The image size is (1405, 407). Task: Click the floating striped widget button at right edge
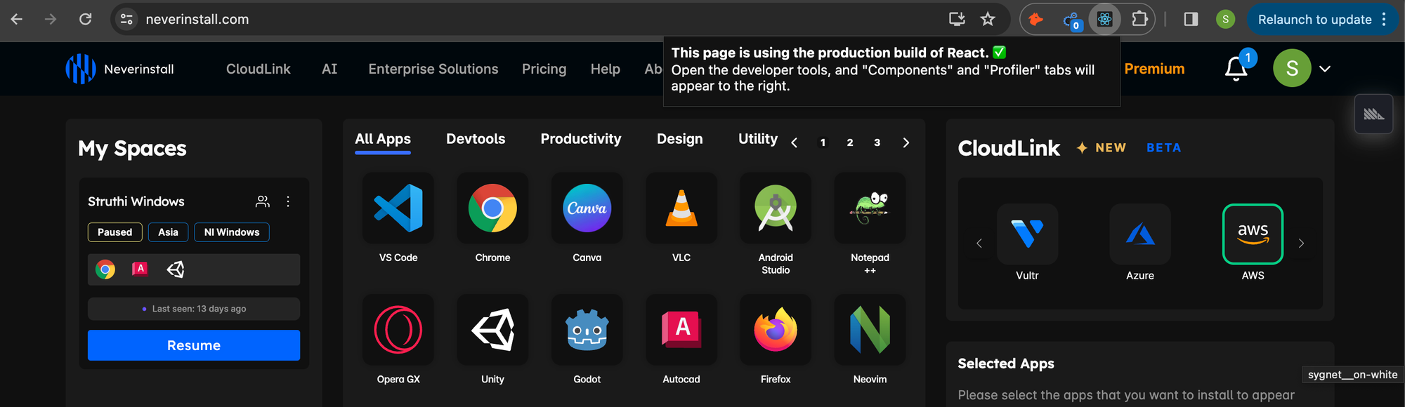coord(1373,114)
